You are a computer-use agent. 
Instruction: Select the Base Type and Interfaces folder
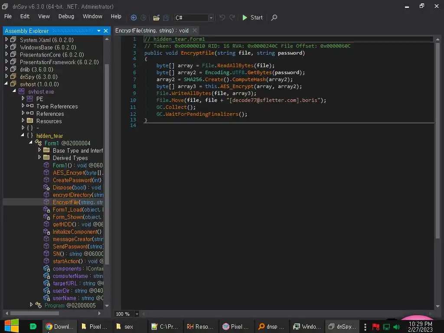click(78, 150)
